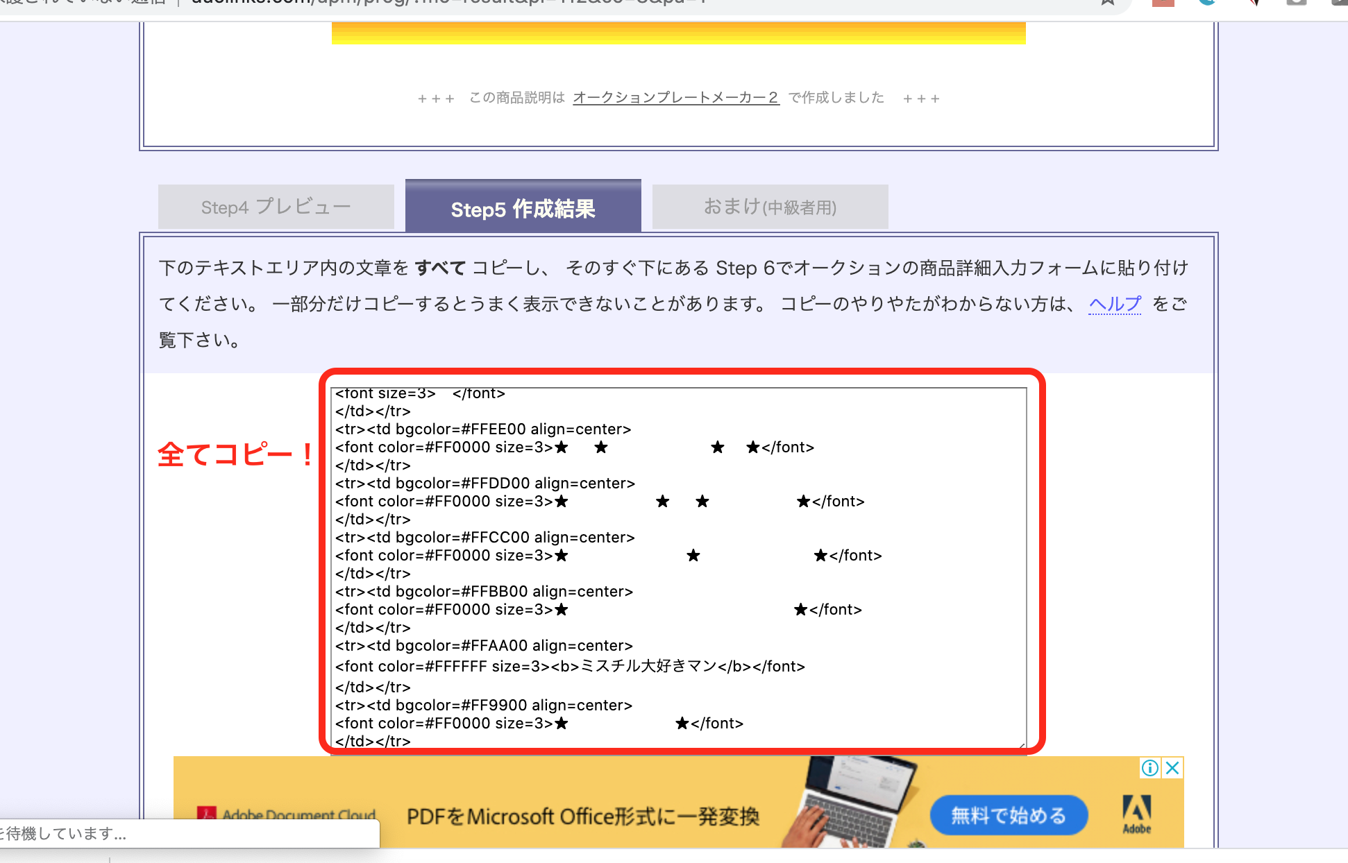The width and height of the screenshot is (1348, 863).
Task: Open オークションプレートメーカー2 link
Action: (x=675, y=98)
